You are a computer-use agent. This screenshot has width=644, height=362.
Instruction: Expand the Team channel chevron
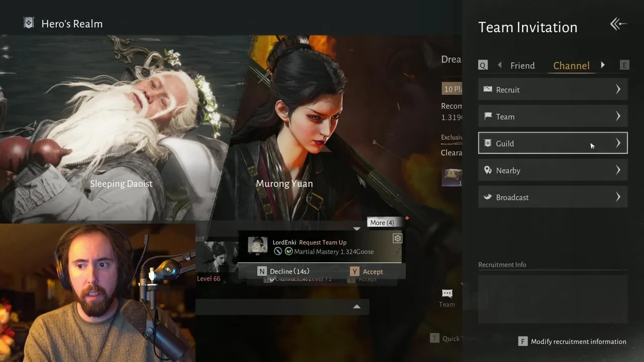tap(618, 116)
